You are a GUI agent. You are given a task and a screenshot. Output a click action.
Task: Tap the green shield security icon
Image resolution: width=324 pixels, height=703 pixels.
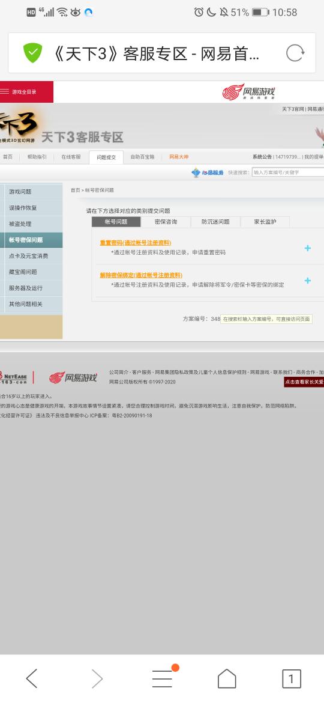click(32, 53)
